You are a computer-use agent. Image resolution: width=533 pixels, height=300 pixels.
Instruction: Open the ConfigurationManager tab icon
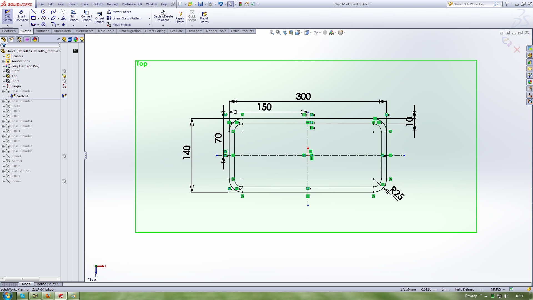(19, 39)
